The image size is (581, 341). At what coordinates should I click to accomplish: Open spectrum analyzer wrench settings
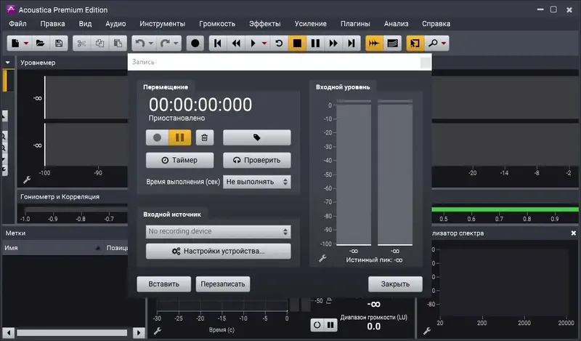coord(427,331)
